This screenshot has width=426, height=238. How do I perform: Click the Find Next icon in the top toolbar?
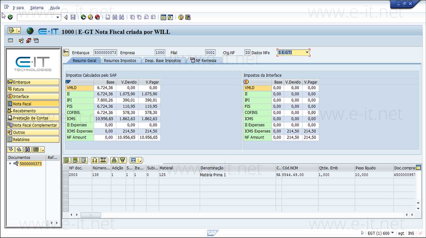[x=121, y=17]
